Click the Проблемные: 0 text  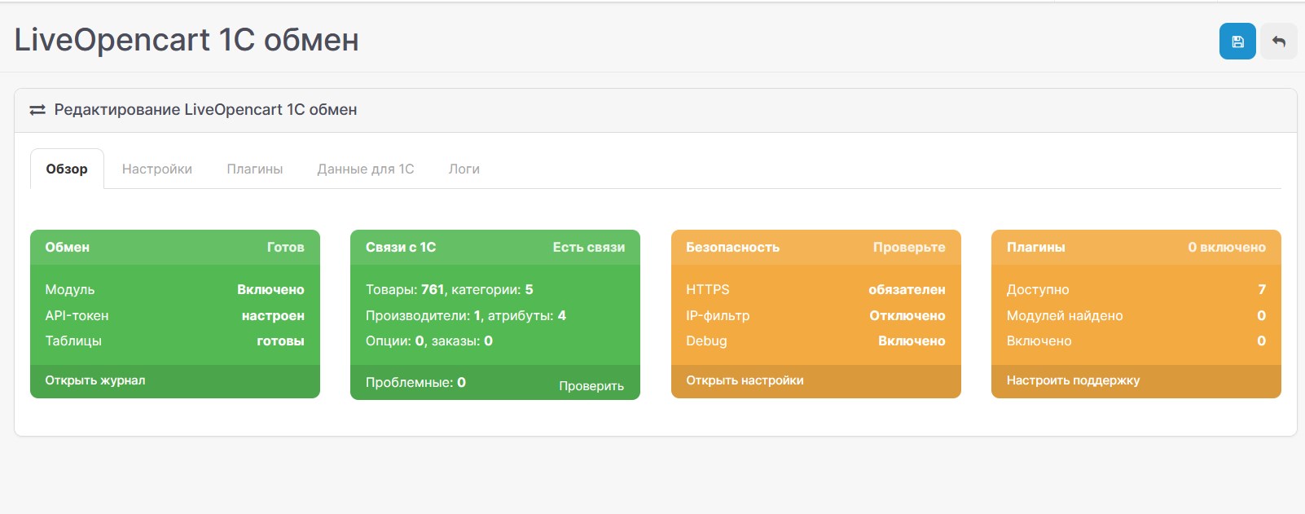click(415, 382)
